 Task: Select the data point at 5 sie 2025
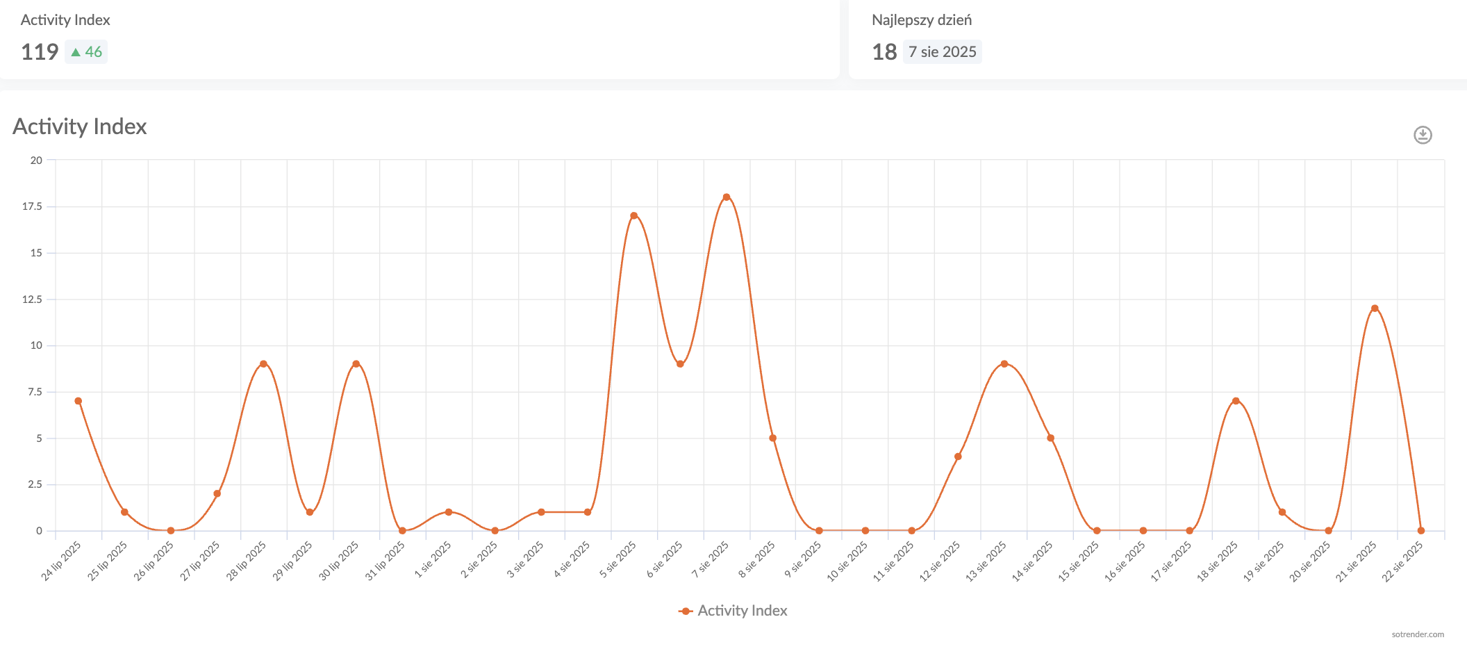tap(633, 216)
